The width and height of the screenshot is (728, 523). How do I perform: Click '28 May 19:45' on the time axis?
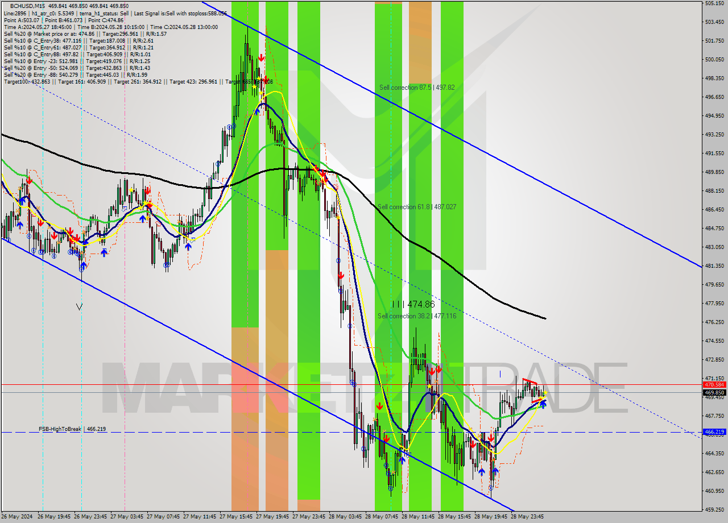[491, 517]
